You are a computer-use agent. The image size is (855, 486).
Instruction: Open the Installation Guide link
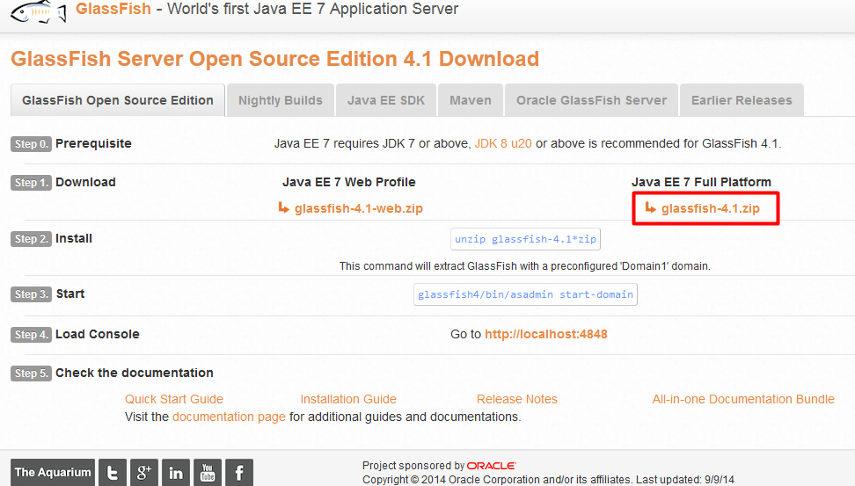point(348,399)
